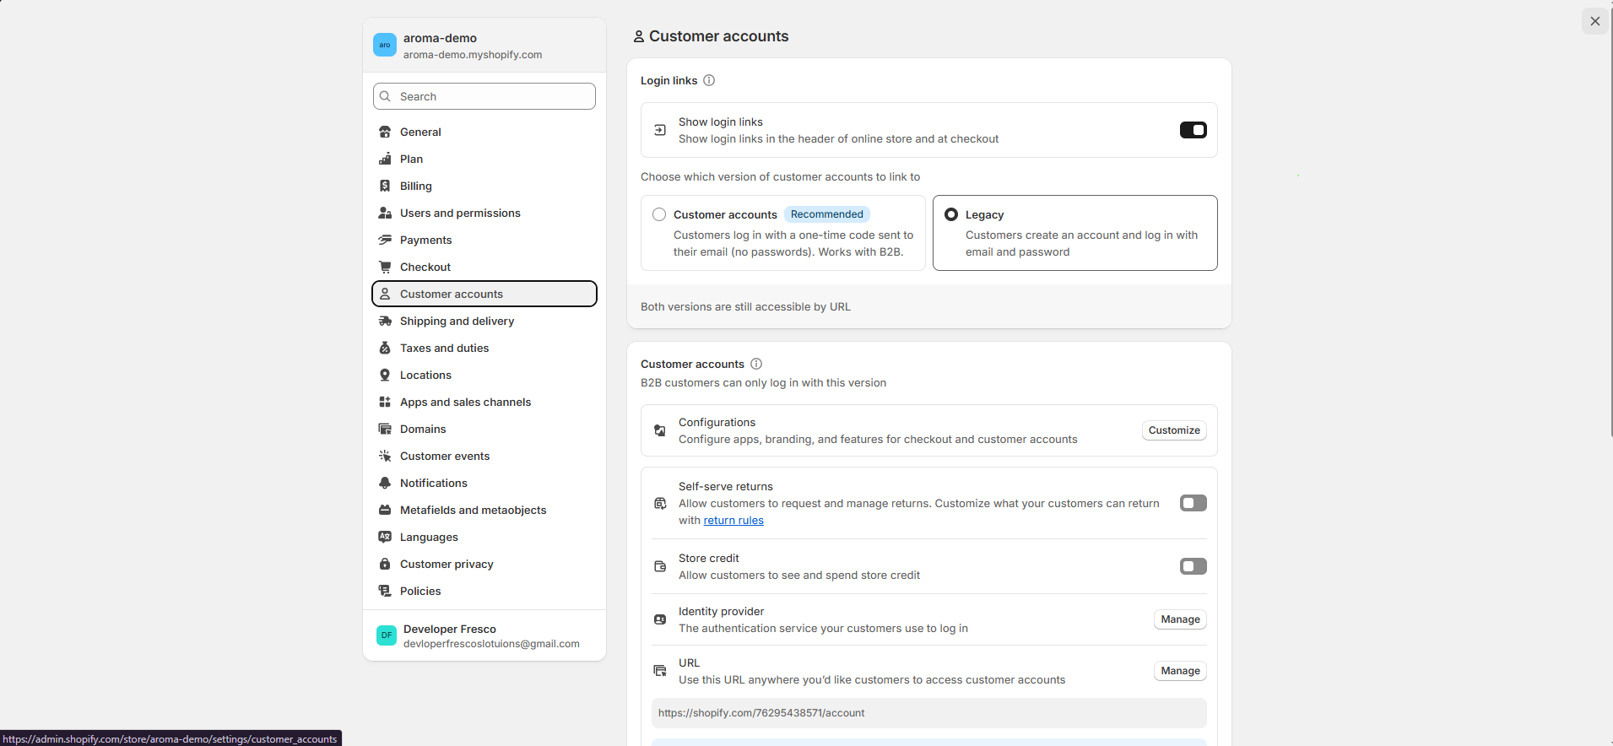Image resolution: width=1613 pixels, height=746 pixels.
Task: Click the Show login links row icon
Action: click(x=660, y=130)
